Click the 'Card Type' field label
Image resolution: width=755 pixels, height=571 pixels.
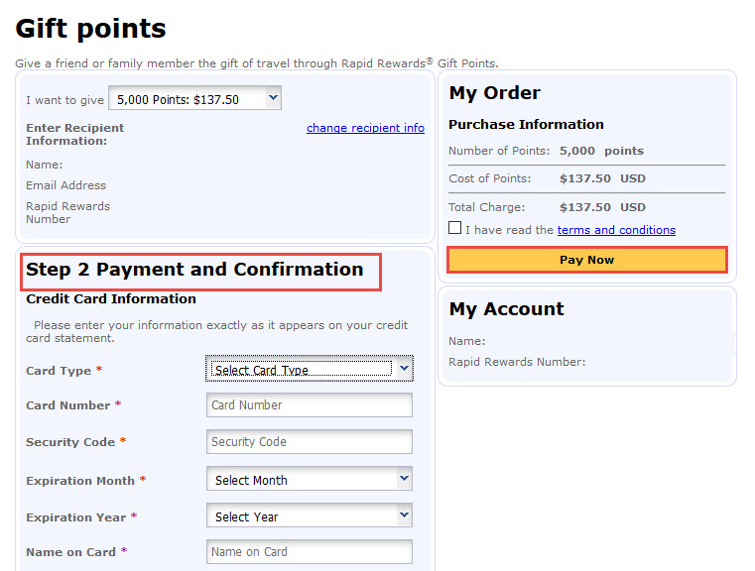tap(59, 371)
